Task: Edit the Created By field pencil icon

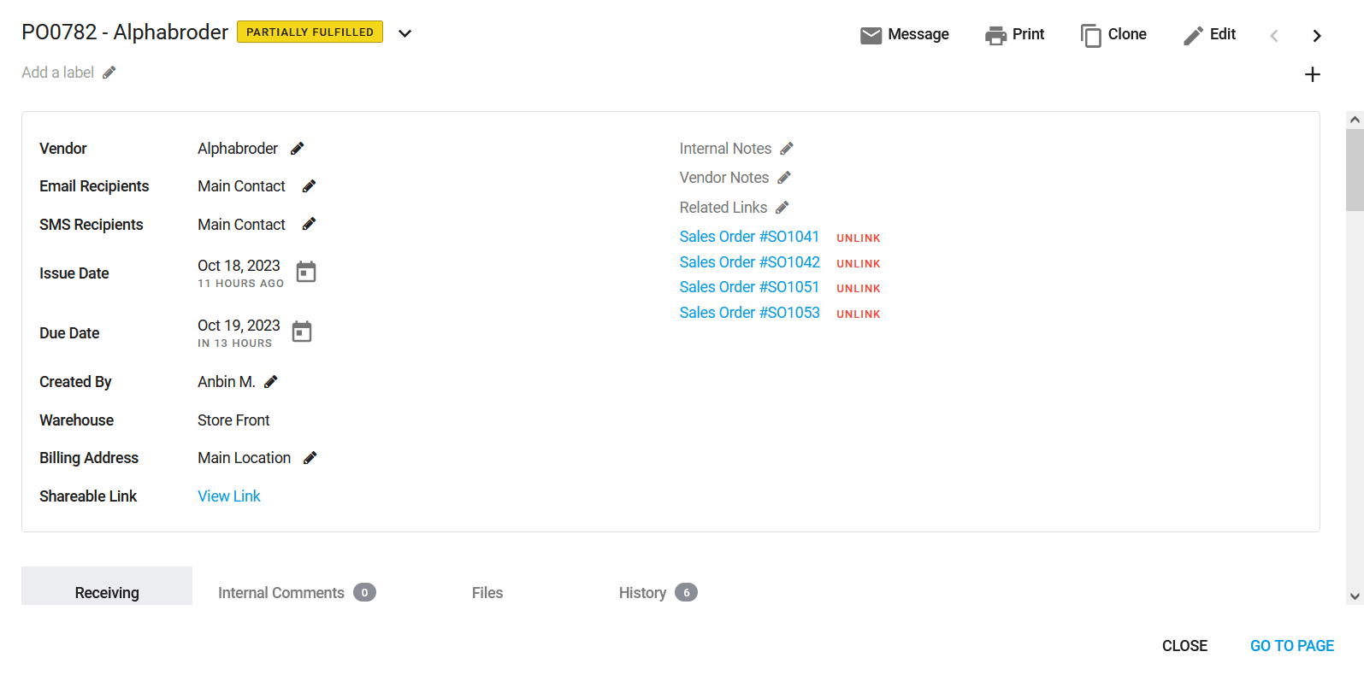Action: coord(271,382)
